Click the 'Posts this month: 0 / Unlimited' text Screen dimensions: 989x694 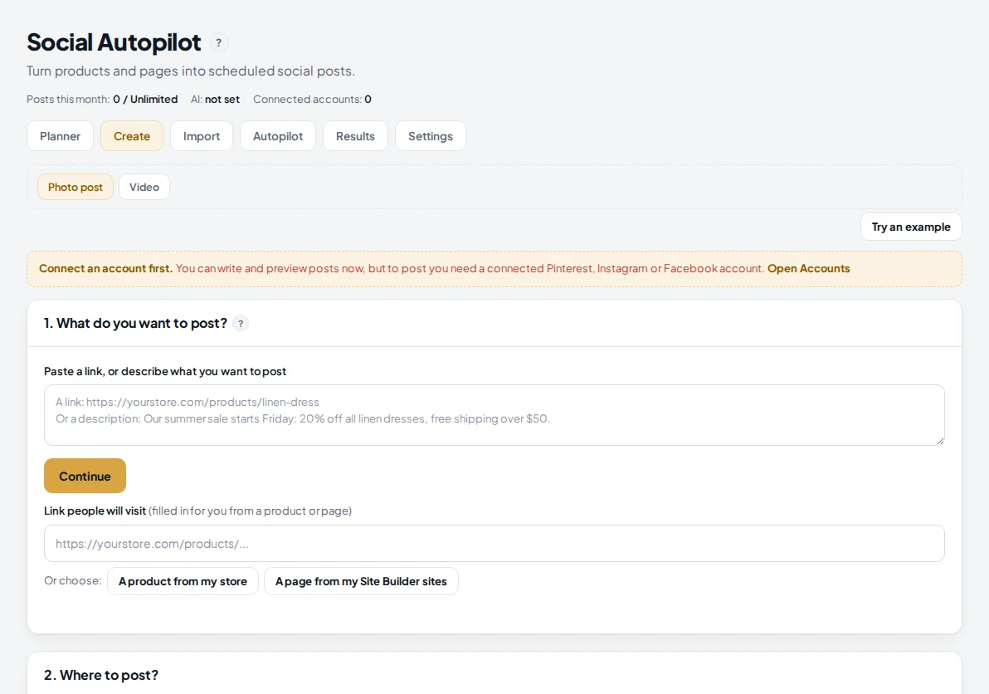point(102,100)
